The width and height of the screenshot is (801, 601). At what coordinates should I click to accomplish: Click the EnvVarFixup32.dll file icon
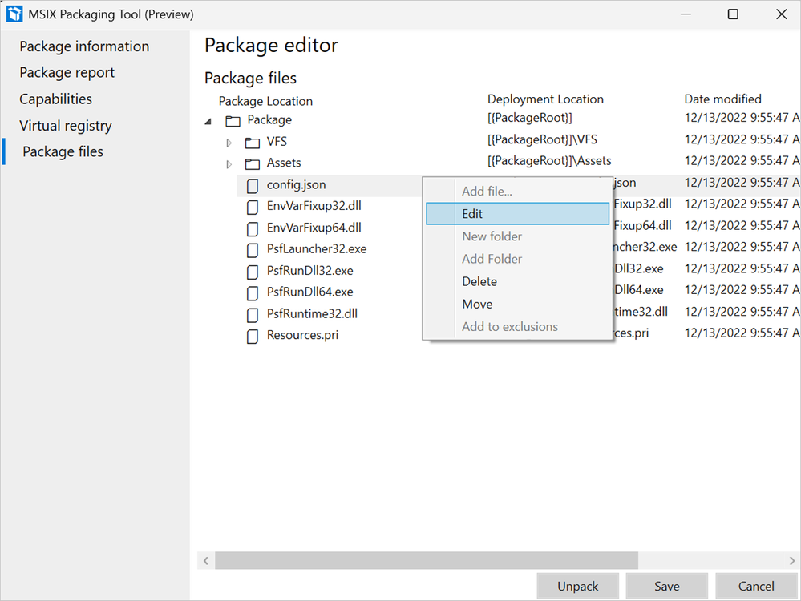click(x=253, y=208)
